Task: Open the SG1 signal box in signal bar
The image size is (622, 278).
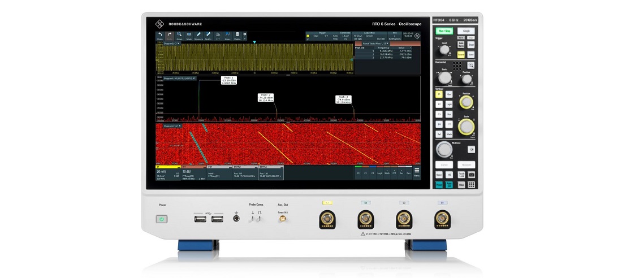Action: 219,173
